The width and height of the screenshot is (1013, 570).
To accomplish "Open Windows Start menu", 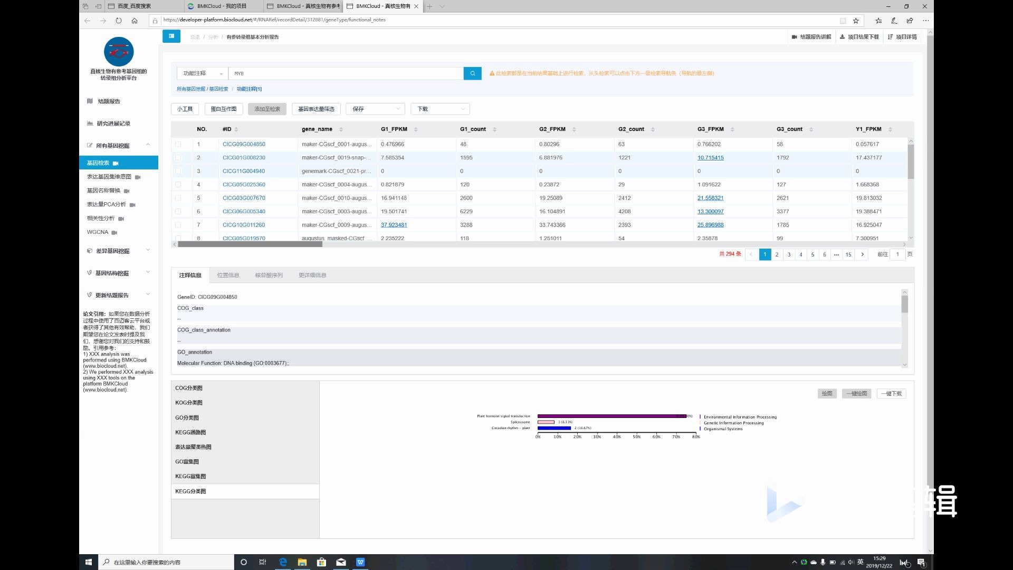I will click(x=89, y=562).
